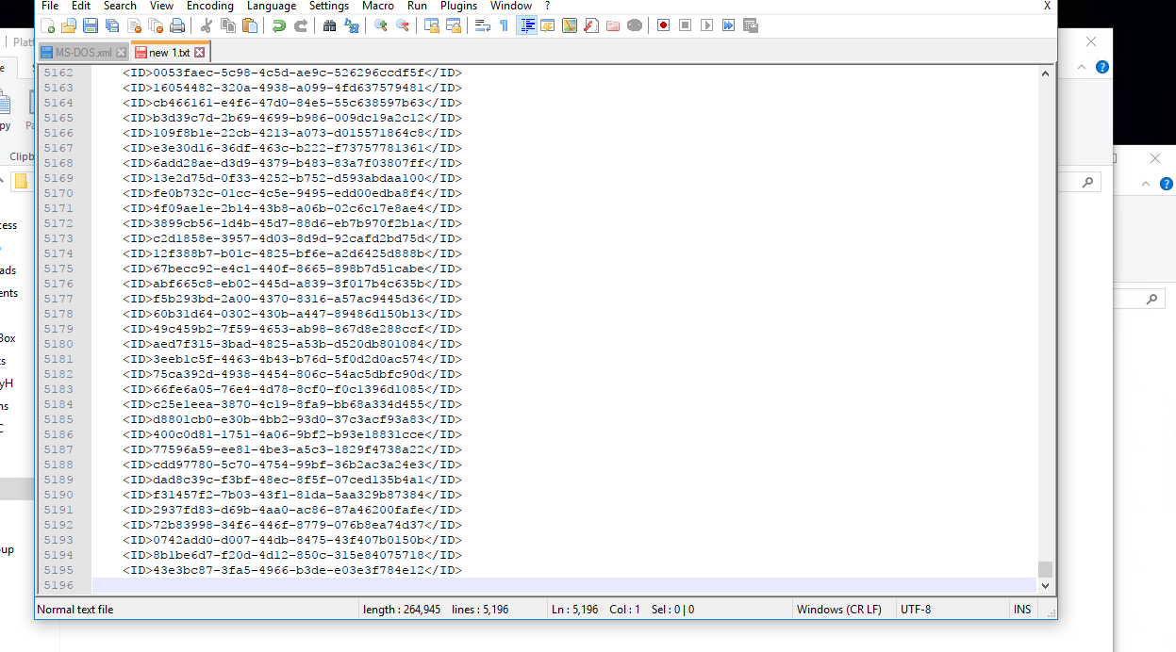This screenshot has width=1176, height=652.
Task: Open the Settings menu
Action: [329, 6]
